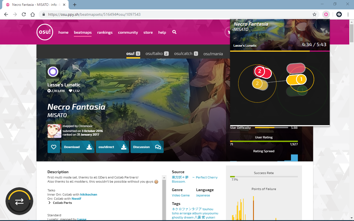Click the Necro Fantasia title in preview popup
This screenshot has width=354, height=221.
coord(251,24)
